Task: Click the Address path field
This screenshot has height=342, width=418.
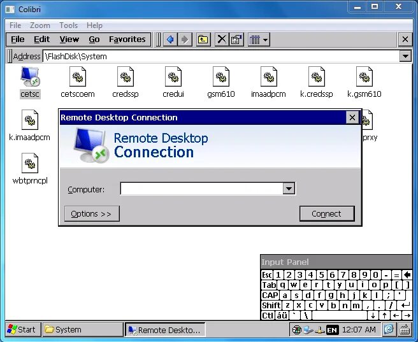Action: coord(221,56)
